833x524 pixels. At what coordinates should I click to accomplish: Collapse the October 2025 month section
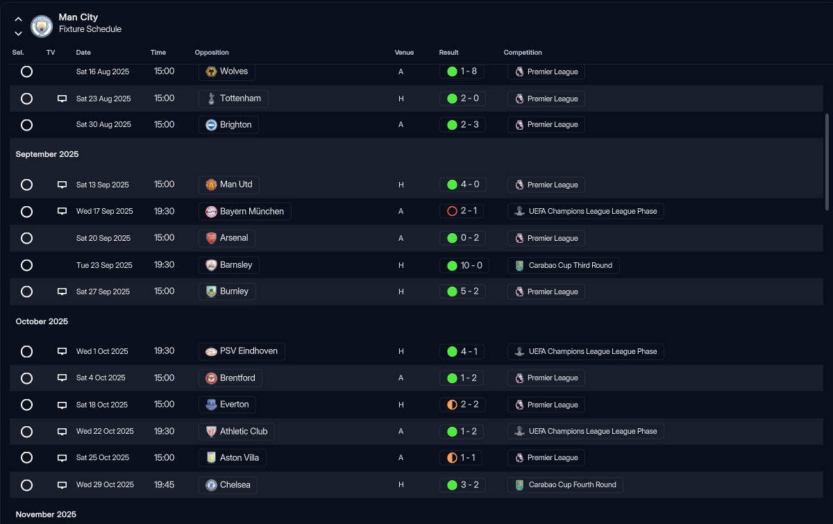click(42, 321)
